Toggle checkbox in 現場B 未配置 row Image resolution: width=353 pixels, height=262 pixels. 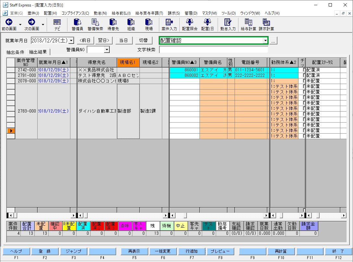tap(304, 81)
